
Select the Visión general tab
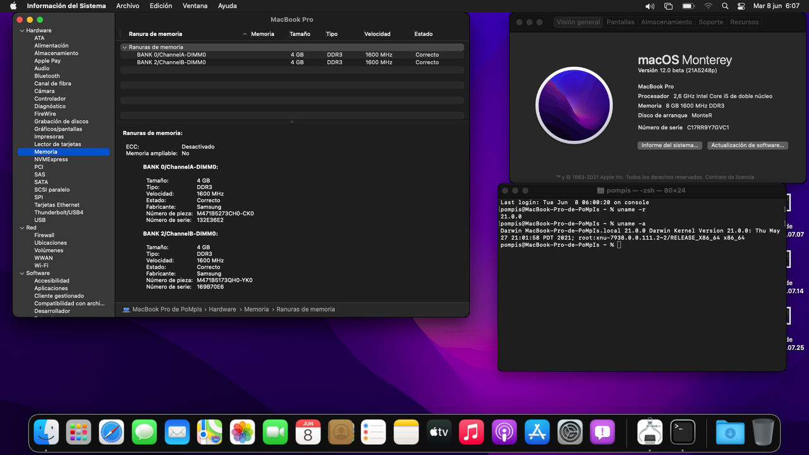[x=578, y=22]
